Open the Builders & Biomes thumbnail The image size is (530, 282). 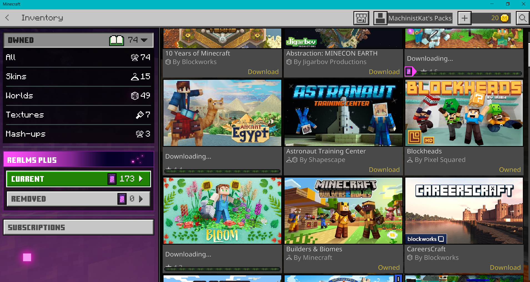(x=343, y=211)
